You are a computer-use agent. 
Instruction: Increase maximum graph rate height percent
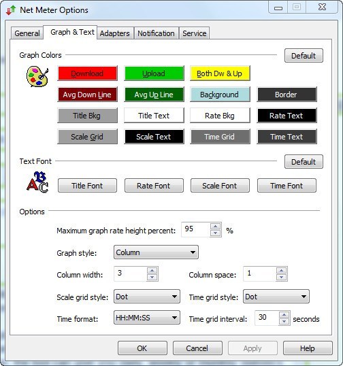click(215, 226)
